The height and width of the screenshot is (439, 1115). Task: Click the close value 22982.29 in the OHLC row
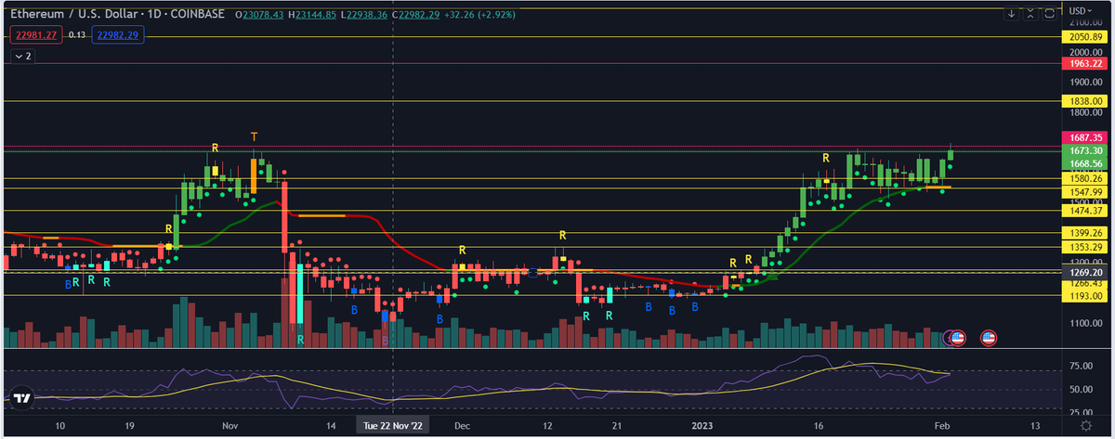[418, 15]
